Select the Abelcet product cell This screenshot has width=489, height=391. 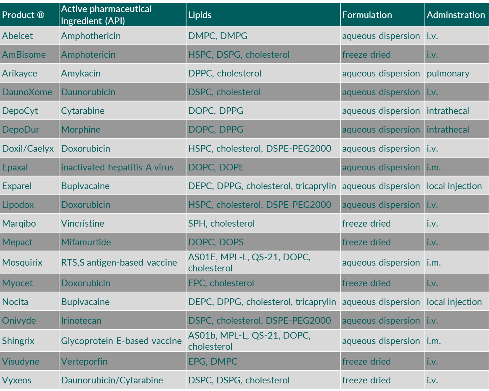17,36
